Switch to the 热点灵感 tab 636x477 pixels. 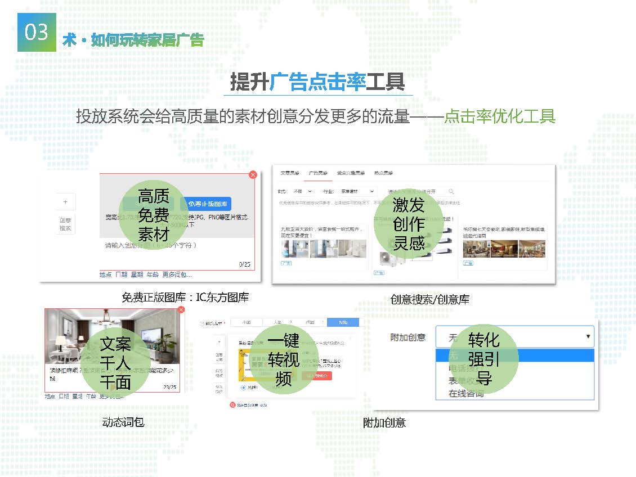[x=383, y=173]
